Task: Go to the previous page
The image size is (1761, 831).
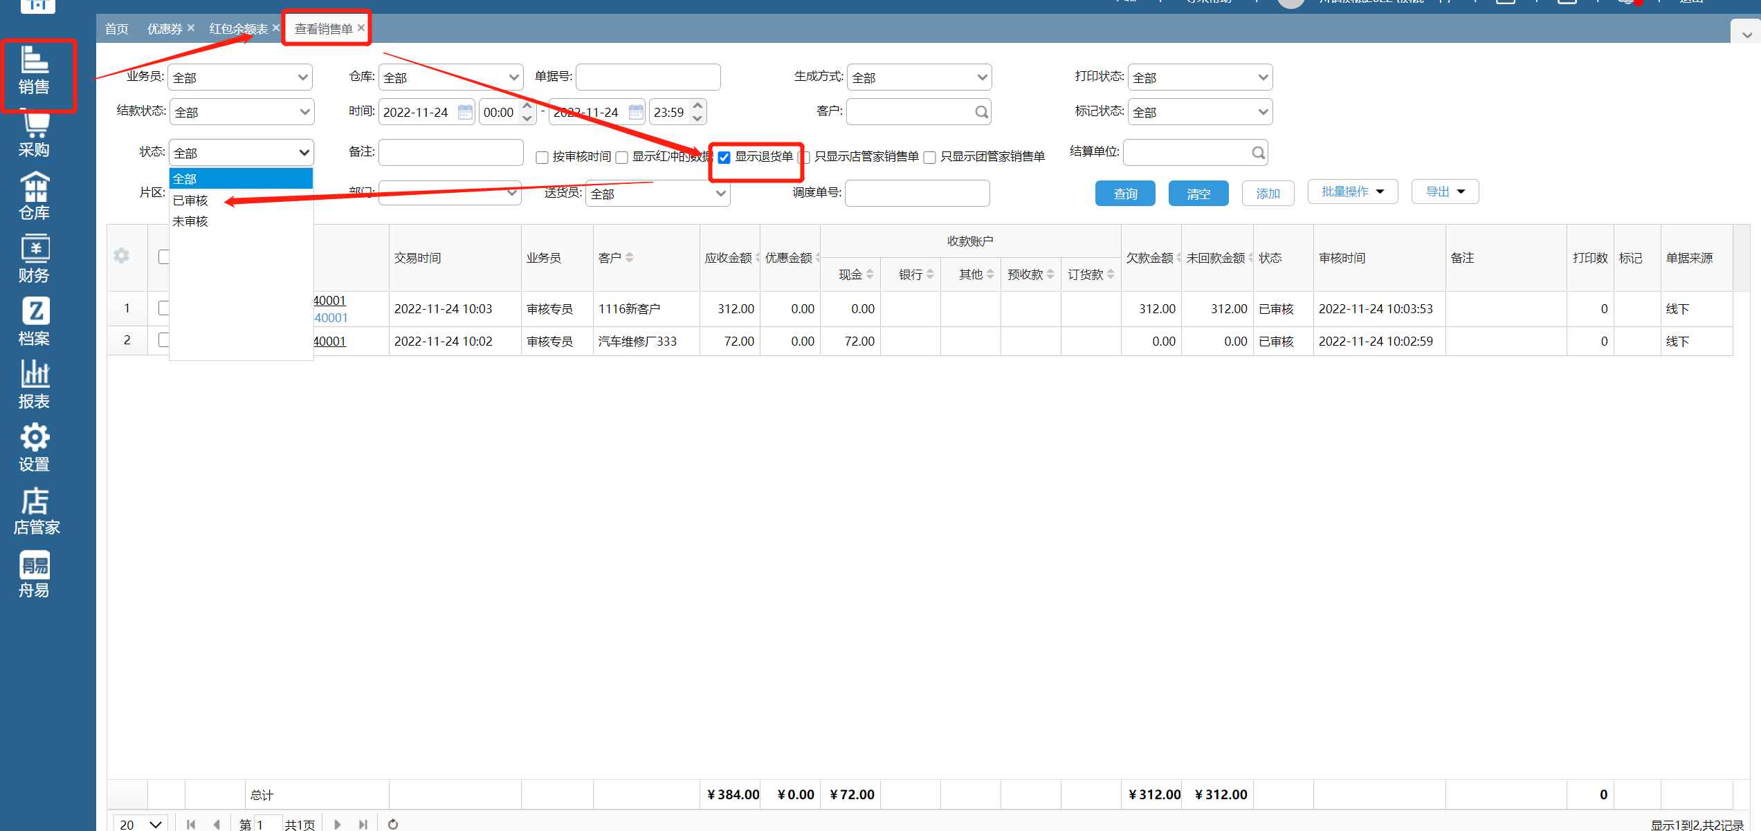Action: coord(217,824)
